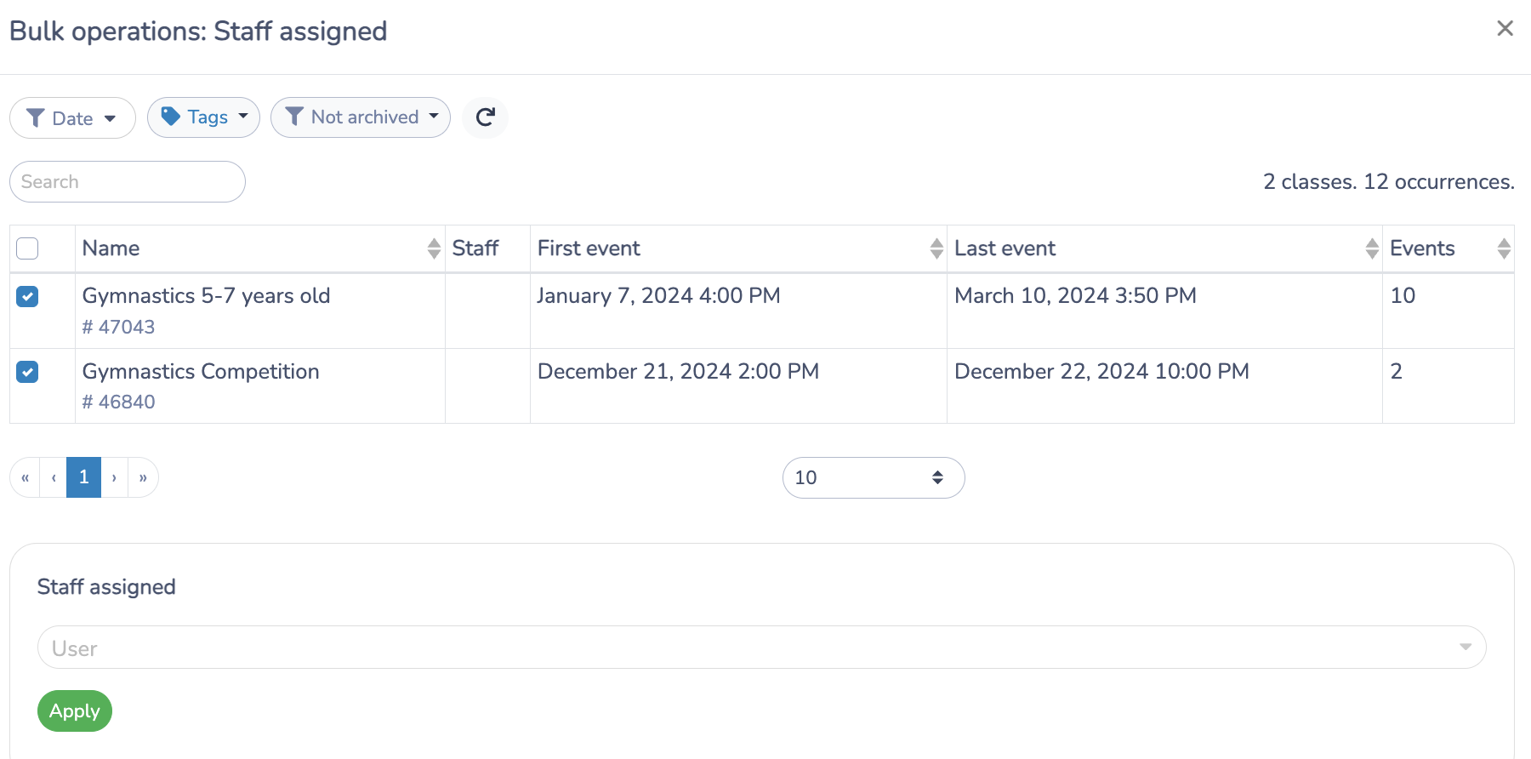The width and height of the screenshot is (1531, 759).
Task: Open the Not archived filter dropdown
Action: (x=361, y=117)
